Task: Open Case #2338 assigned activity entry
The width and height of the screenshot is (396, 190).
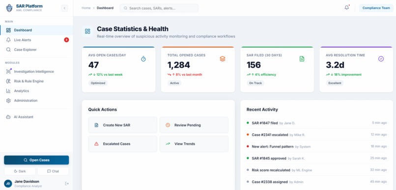Action: (317, 182)
